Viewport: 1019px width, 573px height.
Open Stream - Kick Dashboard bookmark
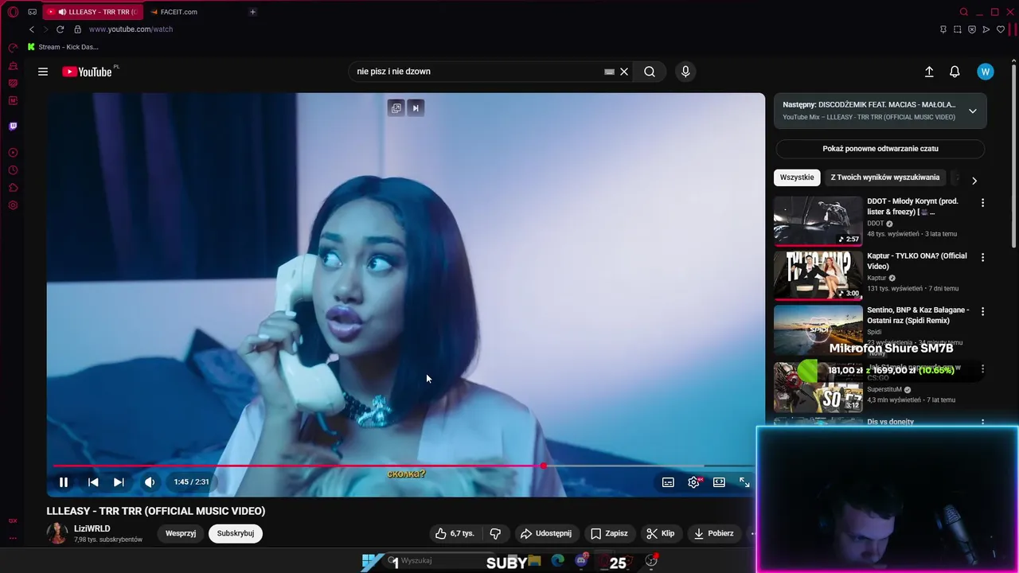tap(63, 47)
